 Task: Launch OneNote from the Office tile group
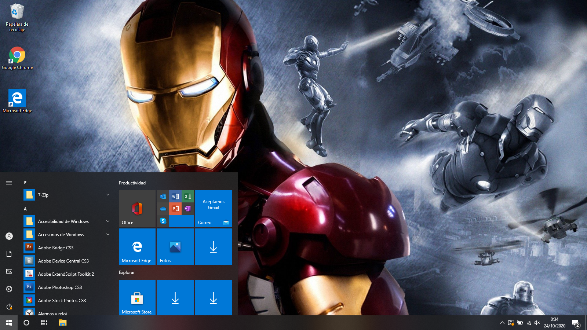(x=187, y=209)
